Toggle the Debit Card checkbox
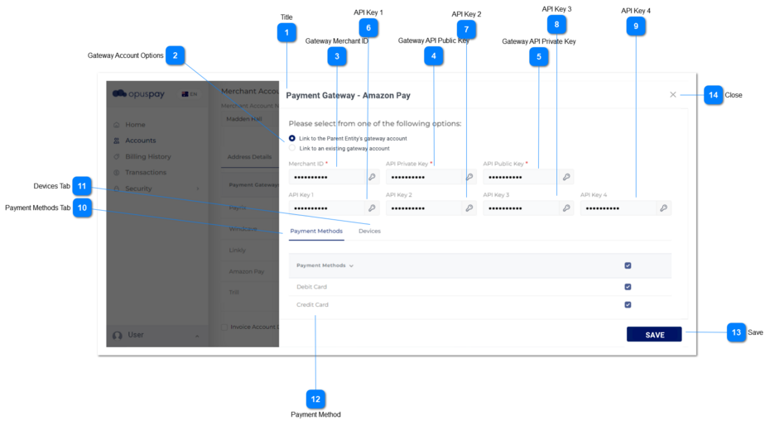The width and height of the screenshot is (770, 425). tap(628, 287)
